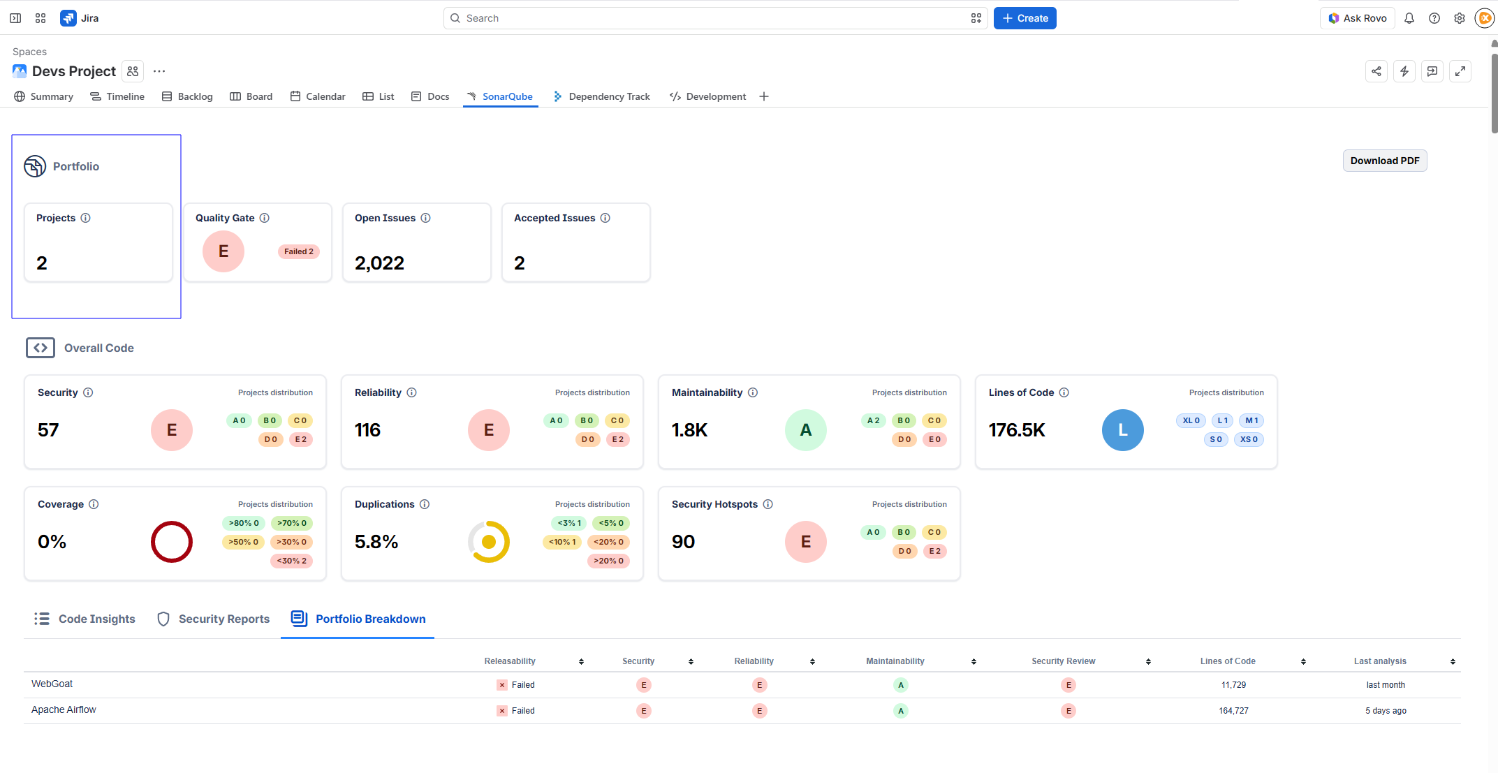Click the Devs Project team members icon
Image resolution: width=1498 pixels, height=773 pixels.
point(133,71)
